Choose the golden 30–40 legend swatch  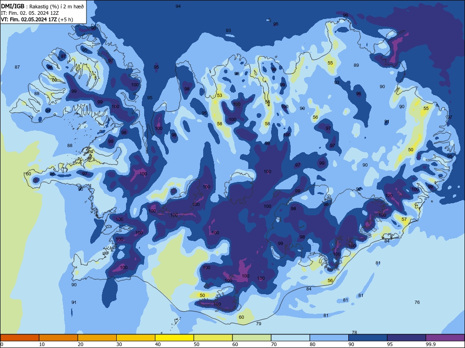136,338
